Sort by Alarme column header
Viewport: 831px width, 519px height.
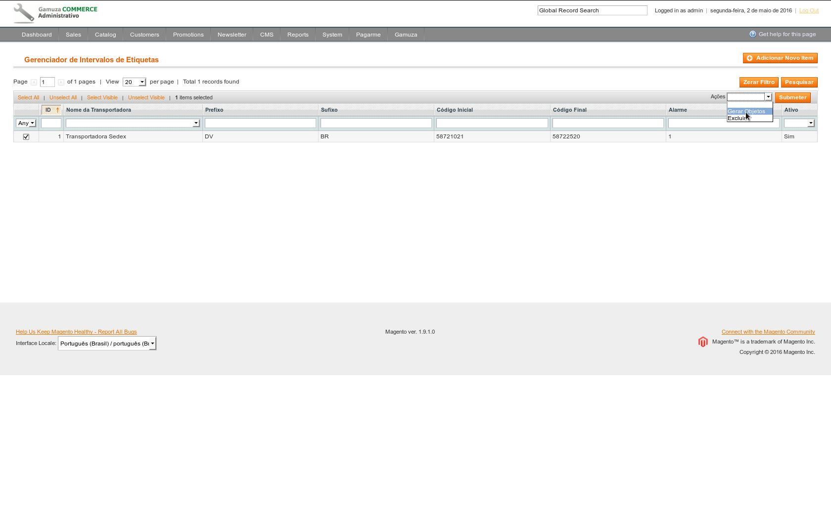pyautogui.click(x=678, y=110)
